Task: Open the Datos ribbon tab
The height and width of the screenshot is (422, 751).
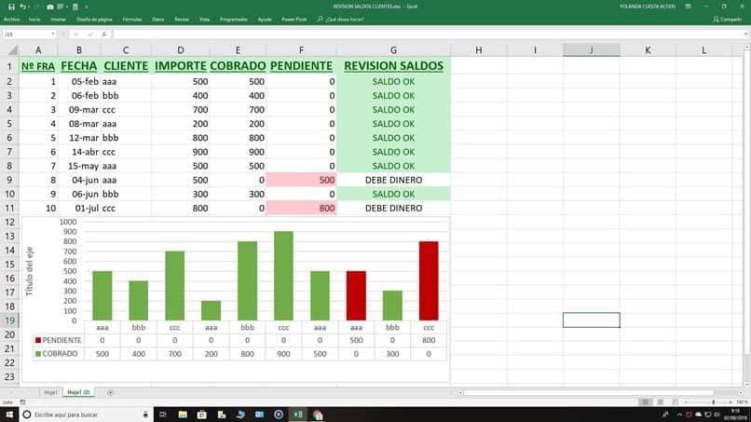Action: [x=158, y=20]
